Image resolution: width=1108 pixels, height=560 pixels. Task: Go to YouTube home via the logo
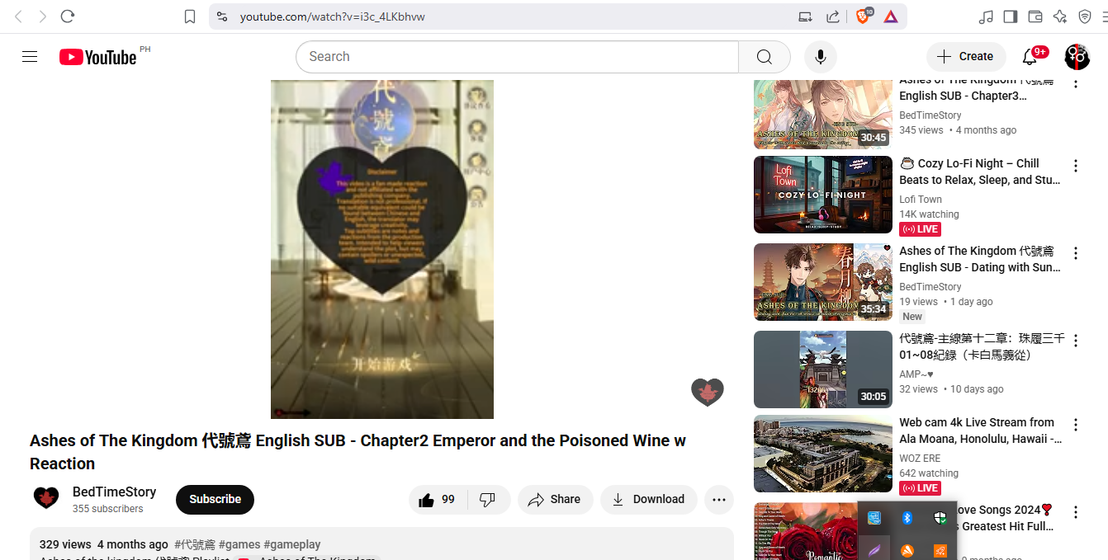[97, 57]
